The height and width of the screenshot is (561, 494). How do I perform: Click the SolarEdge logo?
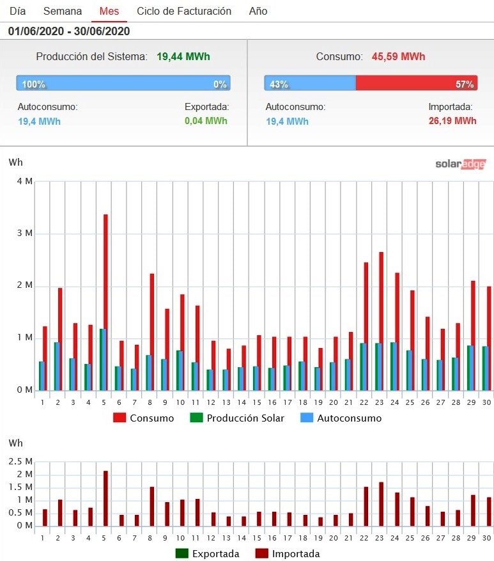click(460, 164)
